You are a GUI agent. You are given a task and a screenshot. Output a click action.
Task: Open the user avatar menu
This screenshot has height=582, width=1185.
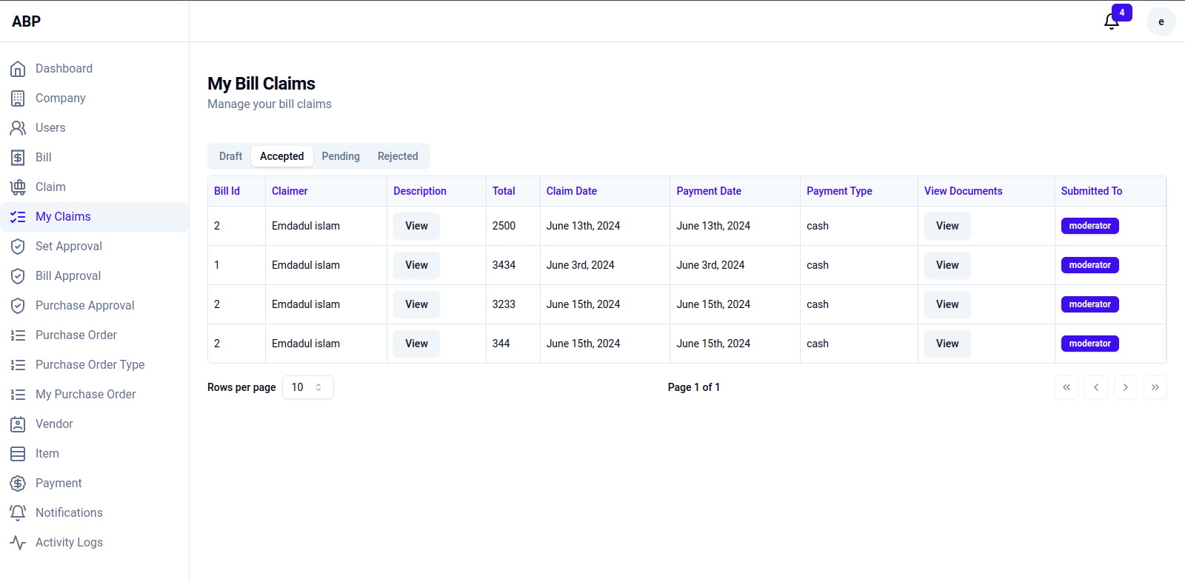(x=1161, y=21)
